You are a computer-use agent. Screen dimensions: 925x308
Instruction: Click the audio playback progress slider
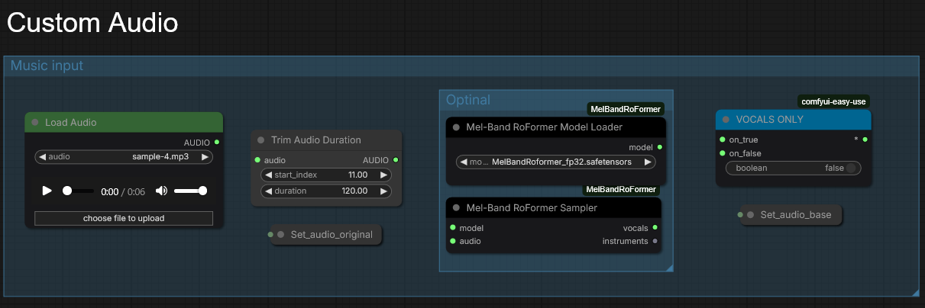(78, 191)
